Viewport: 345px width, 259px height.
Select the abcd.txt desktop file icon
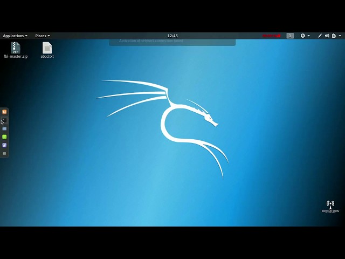[x=47, y=50]
